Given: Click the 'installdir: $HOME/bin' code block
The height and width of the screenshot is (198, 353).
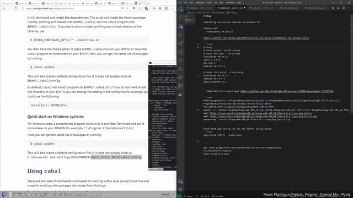Looking at the screenshot, I should 88,105.
